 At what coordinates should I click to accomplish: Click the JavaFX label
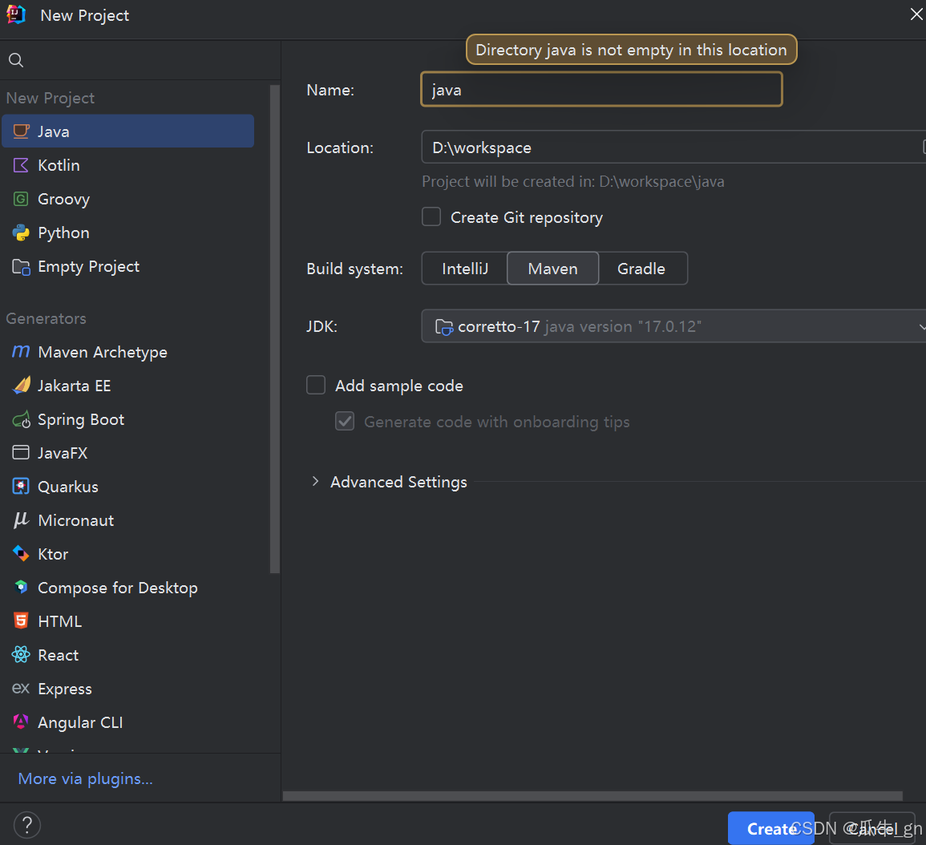[x=63, y=453]
